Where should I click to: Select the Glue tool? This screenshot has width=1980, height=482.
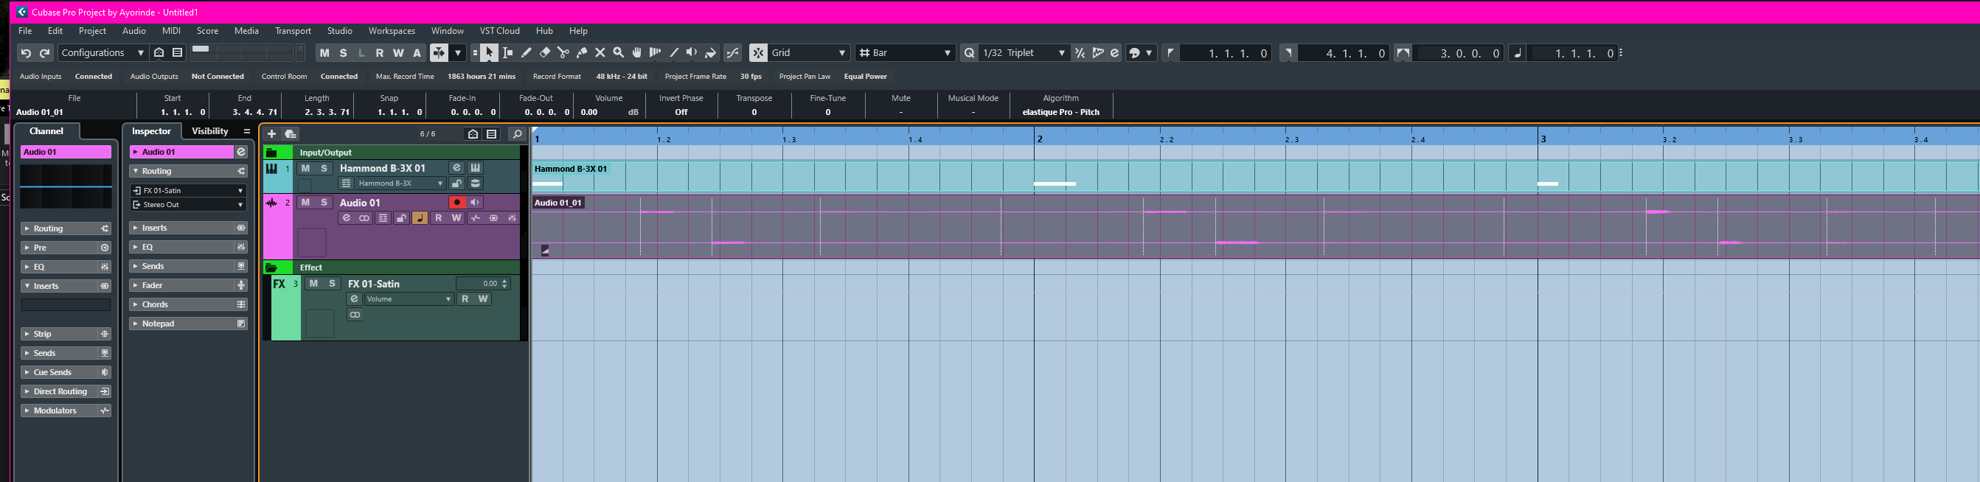click(x=582, y=53)
